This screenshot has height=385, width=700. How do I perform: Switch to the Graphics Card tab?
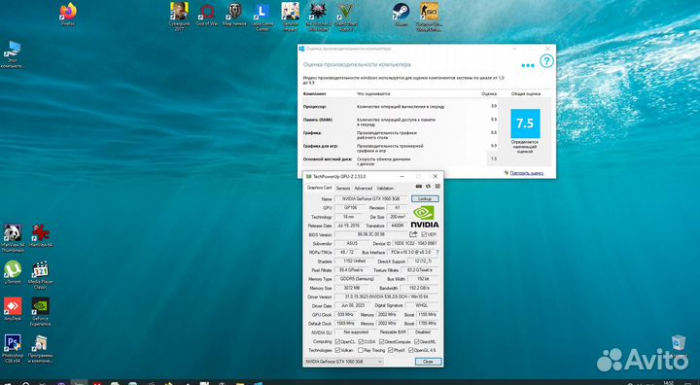point(319,188)
